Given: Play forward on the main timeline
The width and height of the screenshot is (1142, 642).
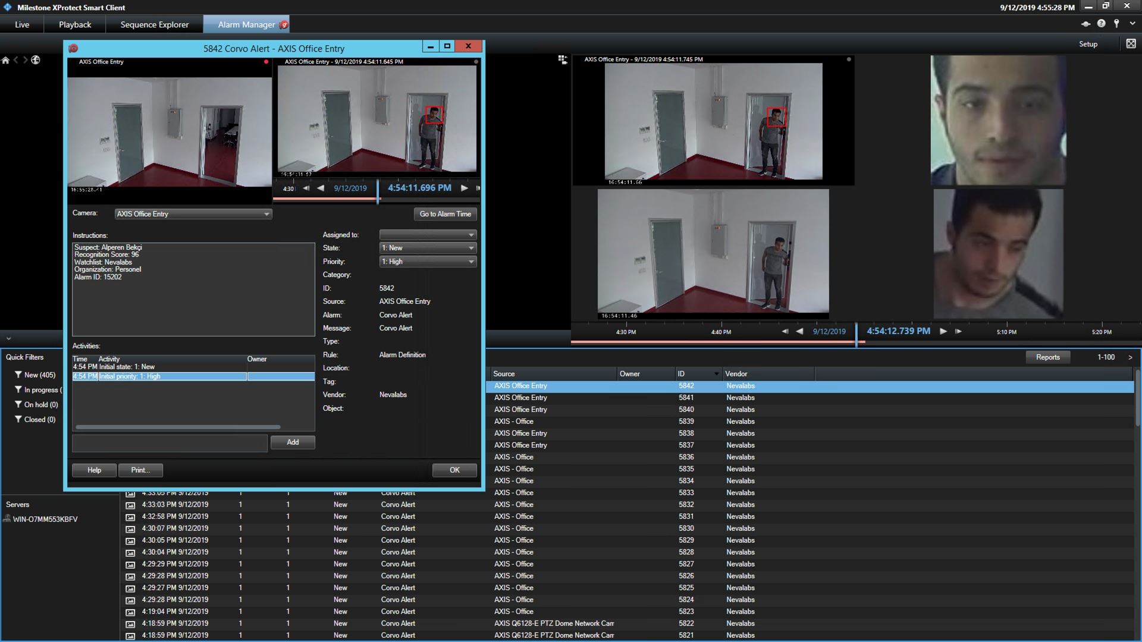Looking at the screenshot, I should (x=943, y=331).
